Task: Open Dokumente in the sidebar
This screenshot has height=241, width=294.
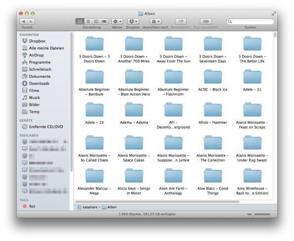Action: point(37,76)
